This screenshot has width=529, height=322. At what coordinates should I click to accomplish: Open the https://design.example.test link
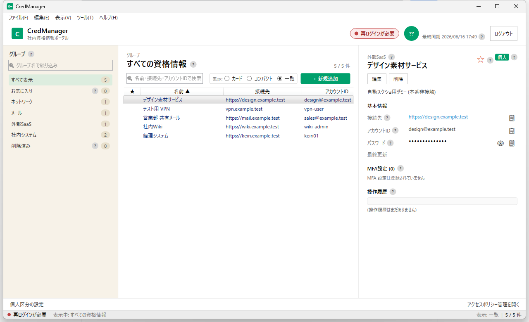point(438,117)
